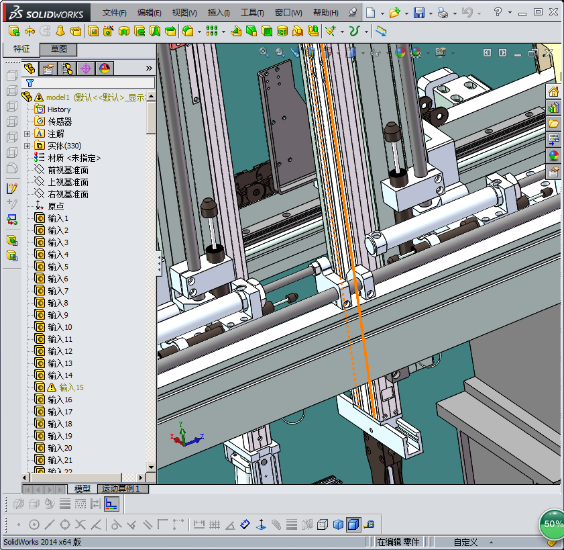Open the DimXpertManager tab icon
Viewport: 564px width, 550px height.
tap(86, 68)
